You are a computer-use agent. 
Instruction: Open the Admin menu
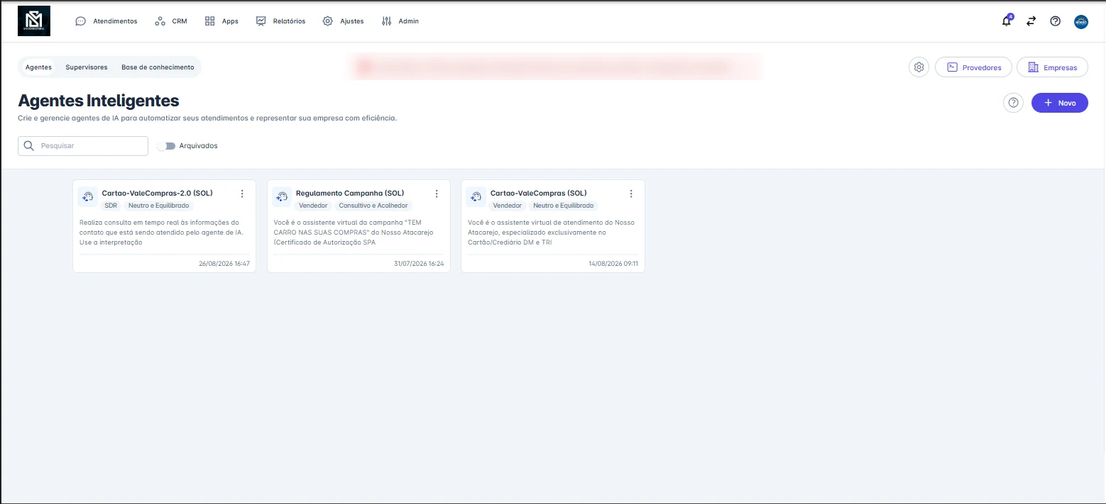coord(400,21)
